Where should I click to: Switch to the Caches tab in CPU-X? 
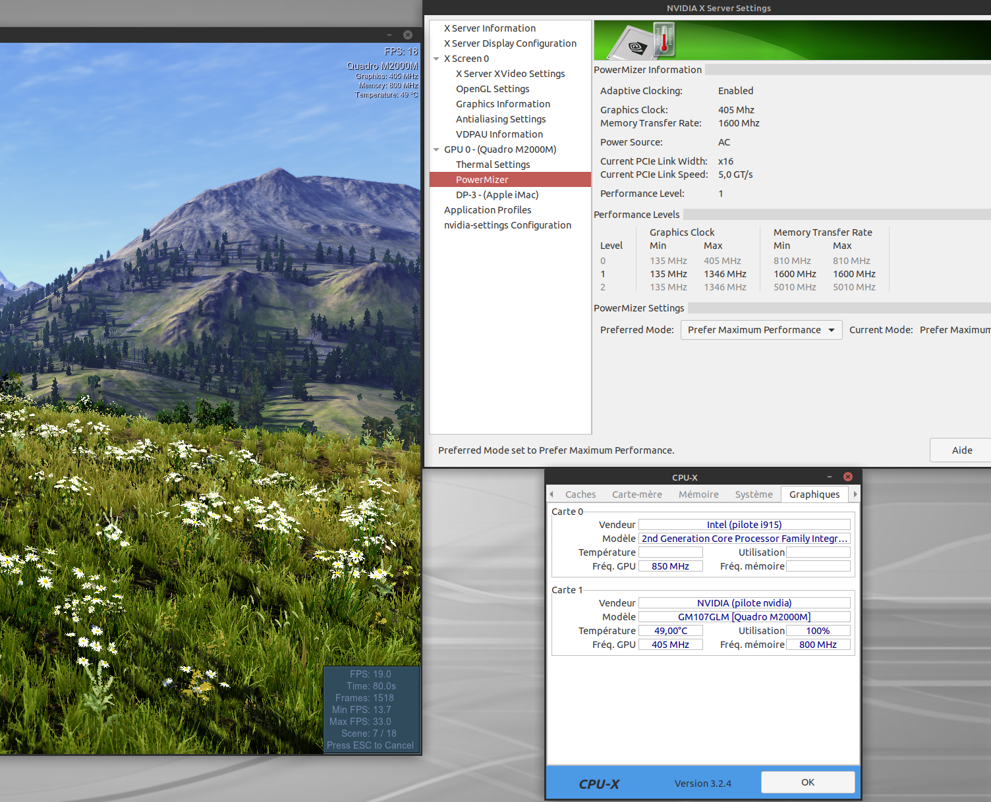point(580,495)
